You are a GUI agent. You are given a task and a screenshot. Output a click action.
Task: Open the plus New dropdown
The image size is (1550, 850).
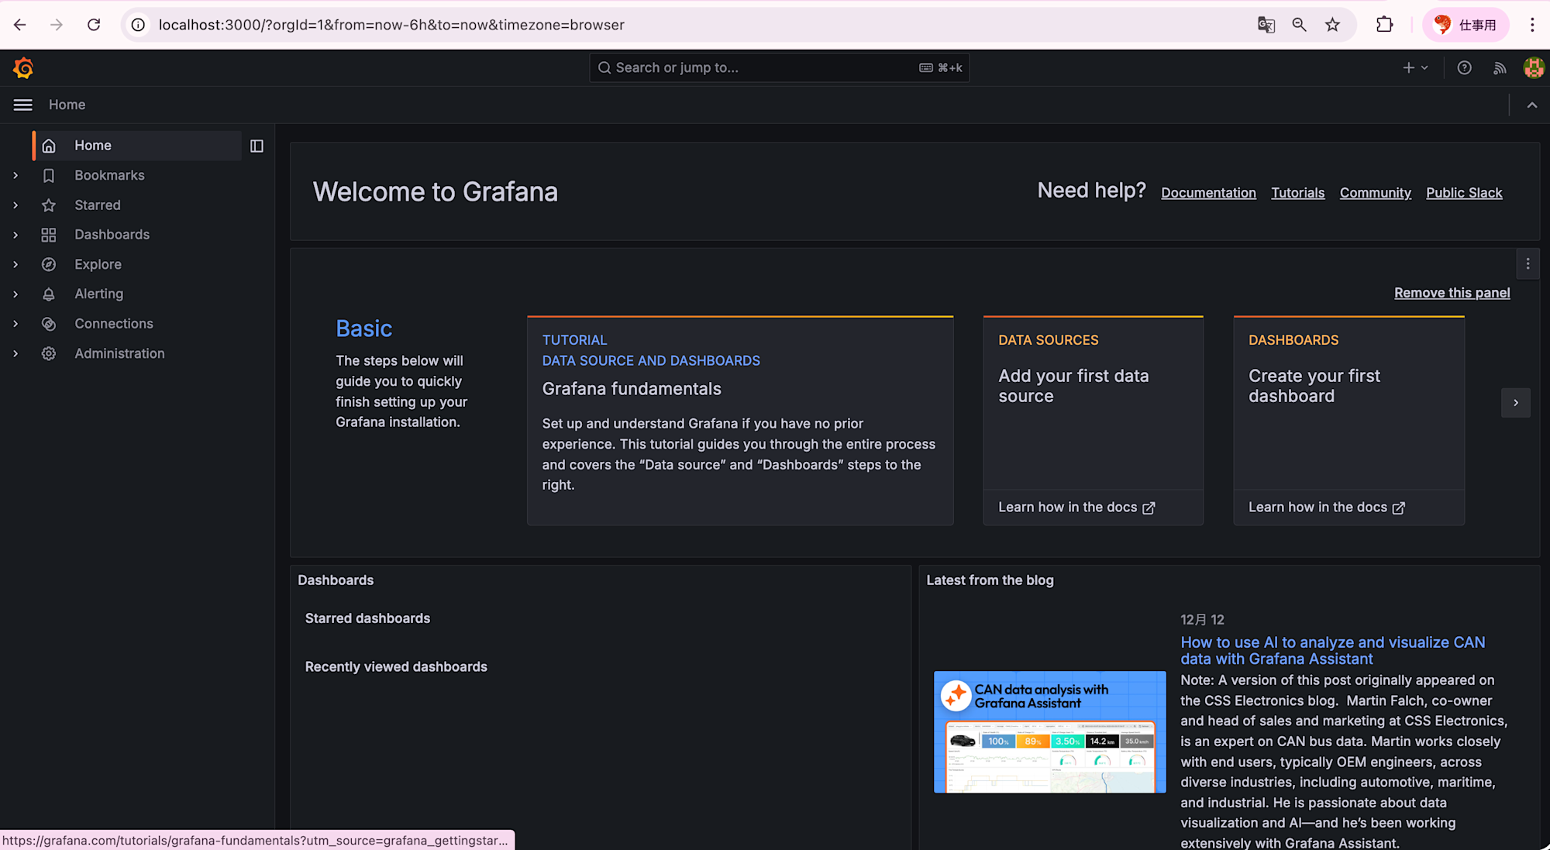coord(1414,68)
